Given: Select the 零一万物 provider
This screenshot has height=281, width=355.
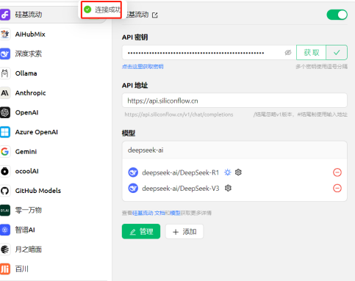Looking at the screenshot, I should click(x=53, y=211).
